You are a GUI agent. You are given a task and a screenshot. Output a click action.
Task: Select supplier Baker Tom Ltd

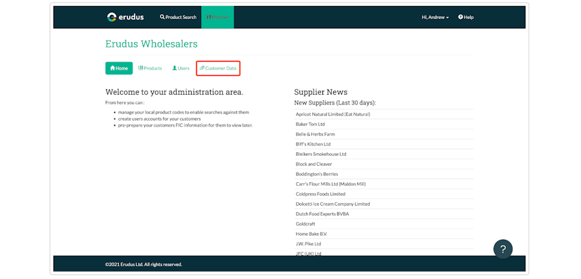(x=383, y=124)
